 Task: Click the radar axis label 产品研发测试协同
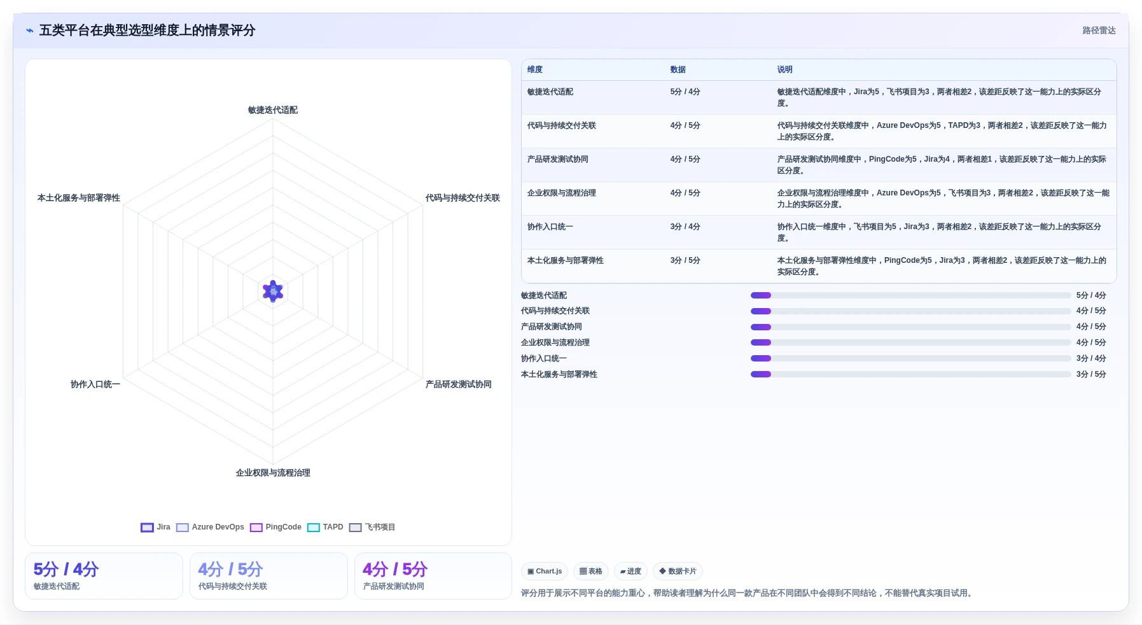pyautogui.click(x=458, y=384)
